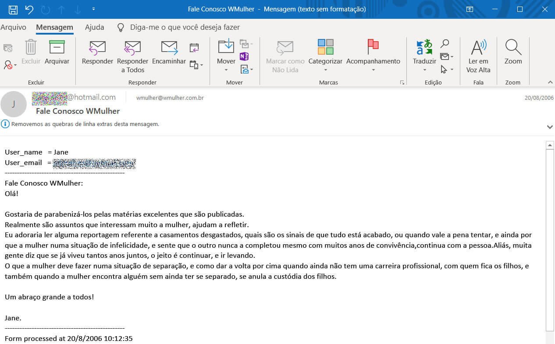Click the scrollbar up arrow in message body
This screenshot has width=555, height=344.
pos(550,145)
